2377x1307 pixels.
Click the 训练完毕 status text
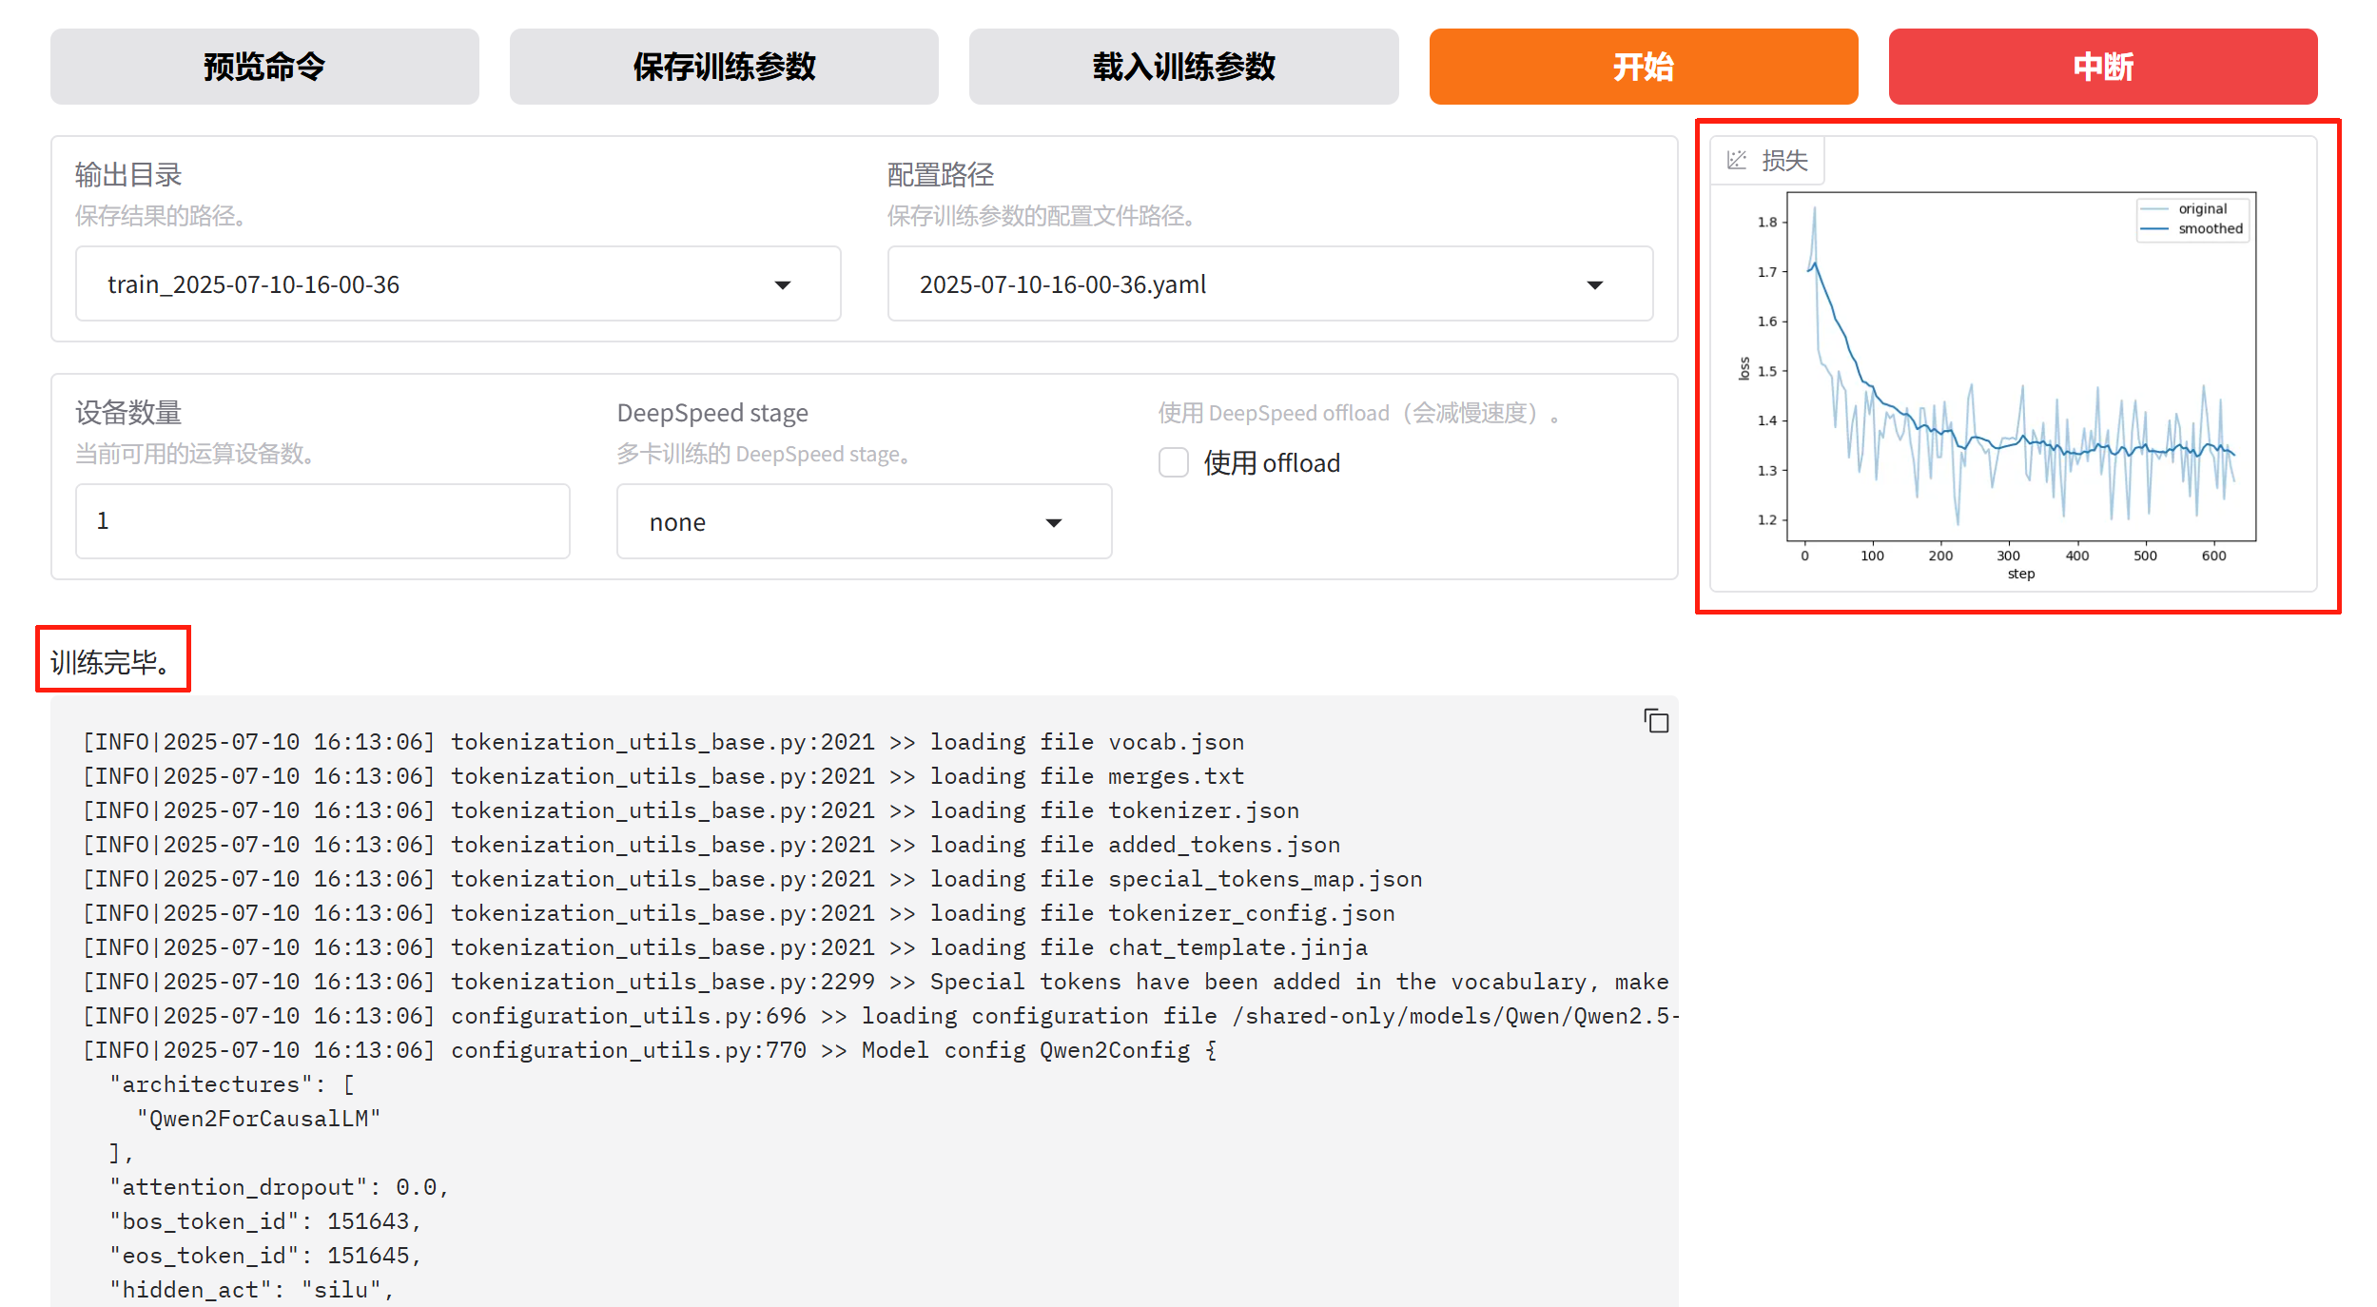112,661
